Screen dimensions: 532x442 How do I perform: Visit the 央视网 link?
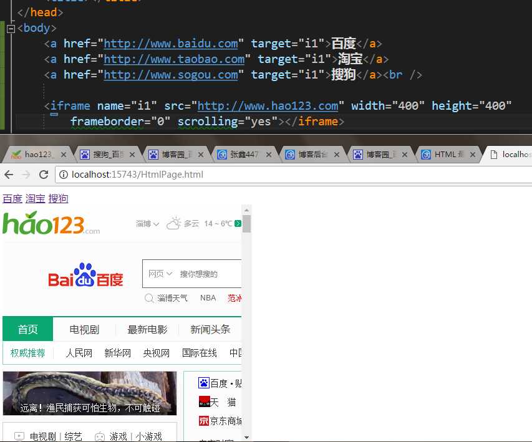pyautogui.click(x=156, y=353)
